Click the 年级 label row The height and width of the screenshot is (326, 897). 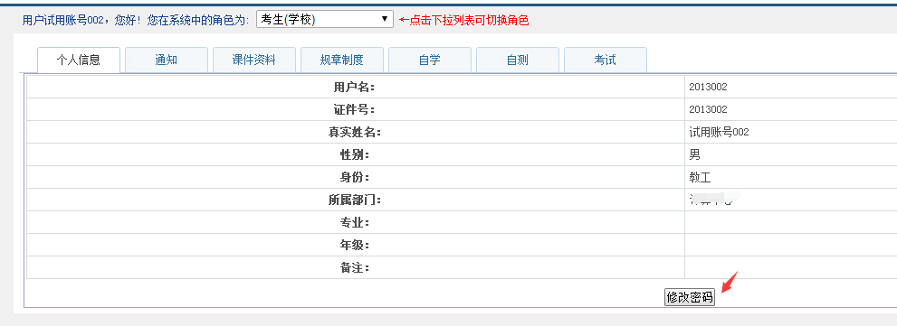click(x=355, y=245)
